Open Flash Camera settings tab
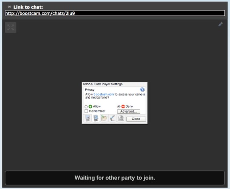Screen dimensions: 230x189 click(x=121, y=119)
